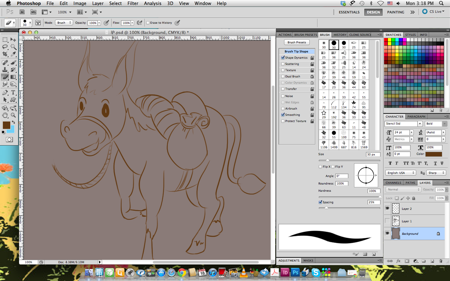Switch to the Styles tab
Viewport: 450px width, 281px height.
pos(410,35)
